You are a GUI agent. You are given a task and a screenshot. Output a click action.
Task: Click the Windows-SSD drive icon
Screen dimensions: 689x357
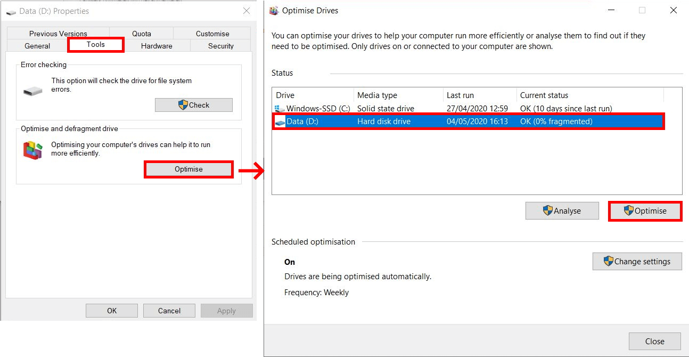coord(280,109)
